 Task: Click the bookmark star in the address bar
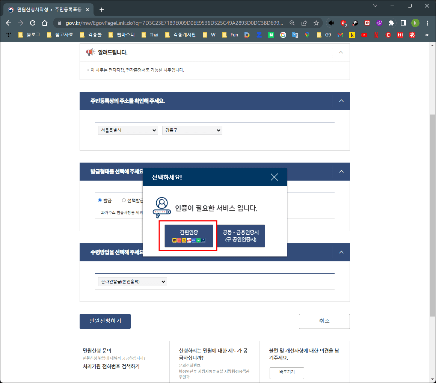[x=316, y=23]
